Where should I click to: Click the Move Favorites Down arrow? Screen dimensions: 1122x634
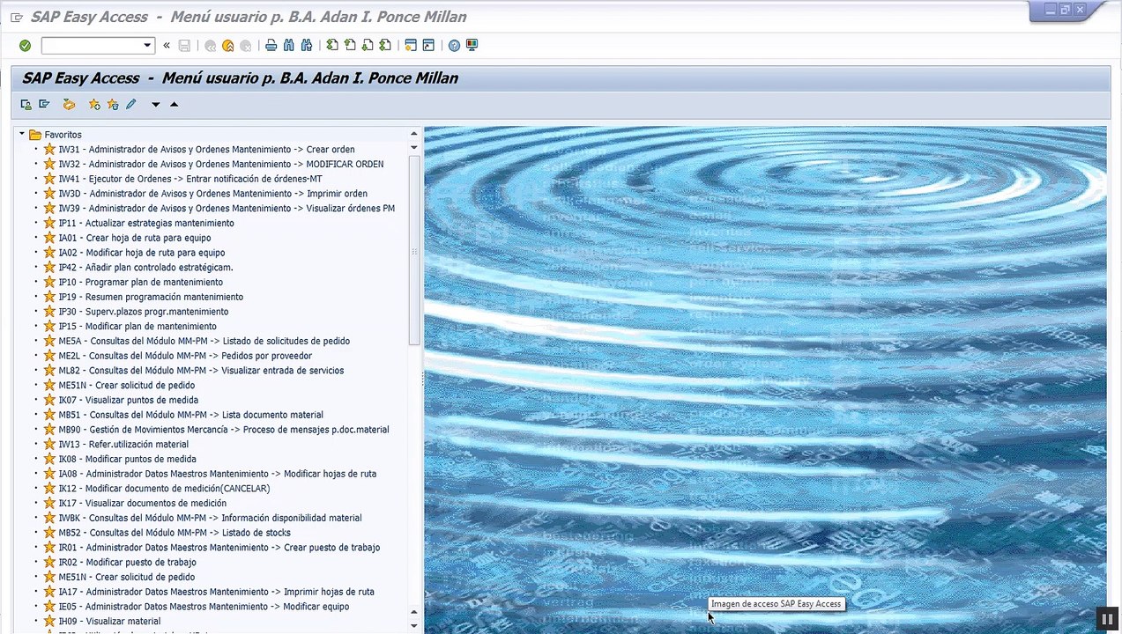(x=156, y=105)
